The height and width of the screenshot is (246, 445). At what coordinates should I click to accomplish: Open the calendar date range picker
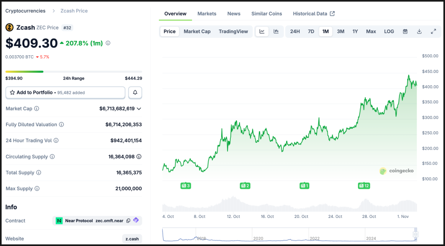pyautogui.click(x=405, y=31)
